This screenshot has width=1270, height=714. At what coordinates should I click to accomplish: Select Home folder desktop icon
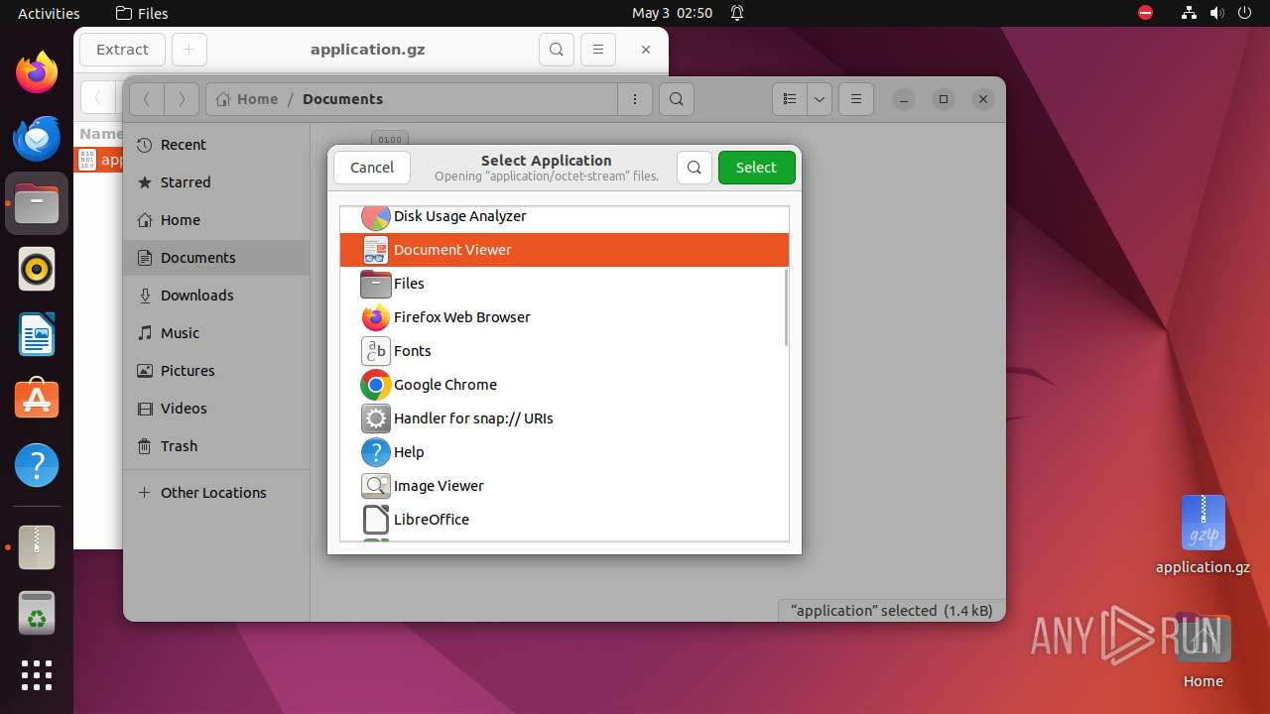coord(1203,650)
